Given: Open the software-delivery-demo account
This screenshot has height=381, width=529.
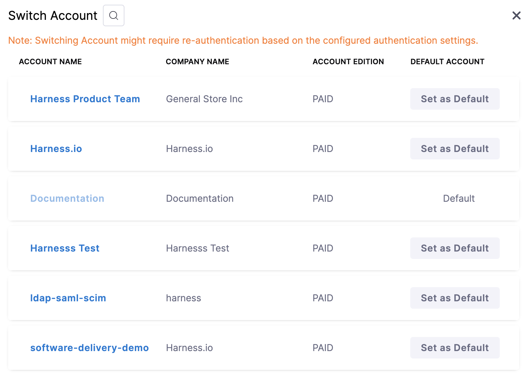Looking at the screenshot, I should point(89,348).
